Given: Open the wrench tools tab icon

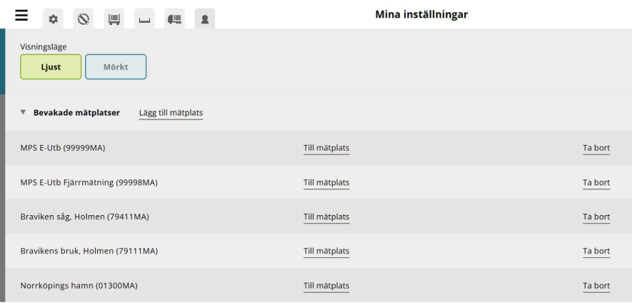Looking at the screenshot, I should pyautogui.click(x=83, y=19).
